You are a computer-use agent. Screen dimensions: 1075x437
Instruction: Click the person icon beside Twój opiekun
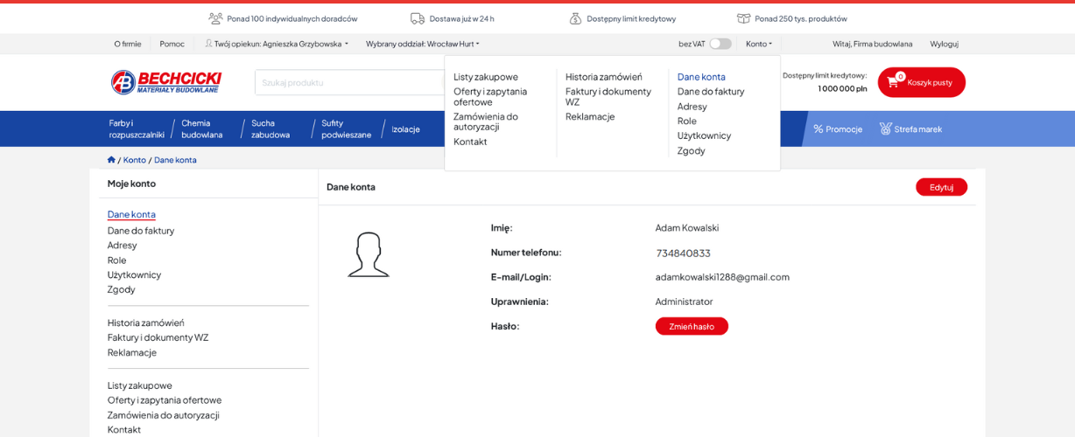209,44
